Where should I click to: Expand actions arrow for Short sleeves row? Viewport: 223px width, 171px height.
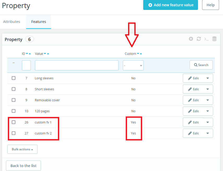(x=208, y=89)
